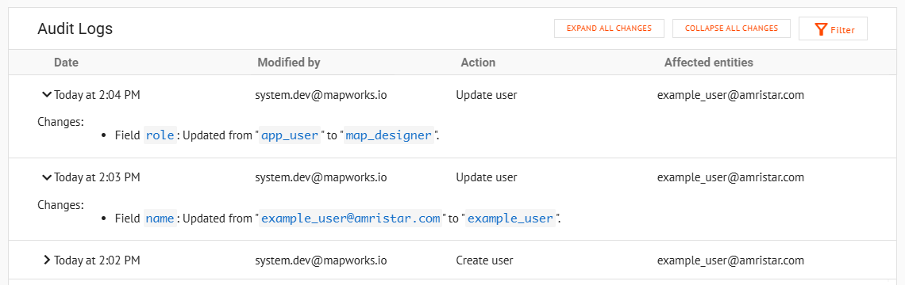Select "Today at 2:04 PM" date text

97,95
